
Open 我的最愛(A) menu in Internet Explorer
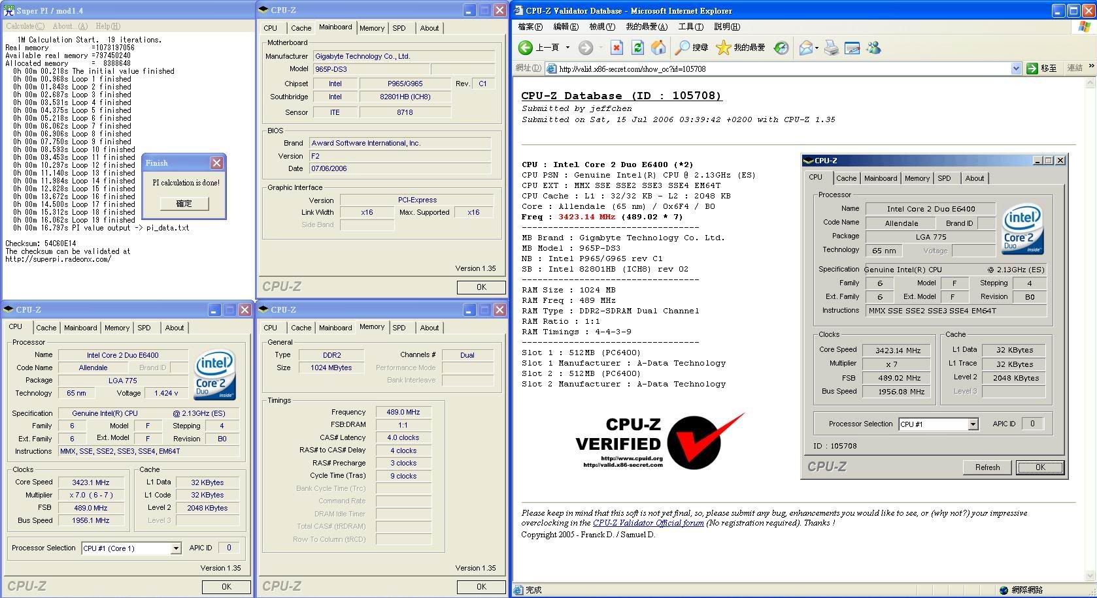tap(647, 27)
